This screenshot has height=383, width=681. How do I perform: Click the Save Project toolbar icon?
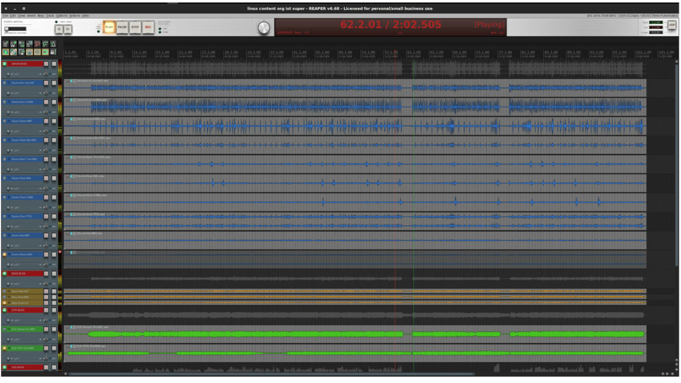[21, 44]
